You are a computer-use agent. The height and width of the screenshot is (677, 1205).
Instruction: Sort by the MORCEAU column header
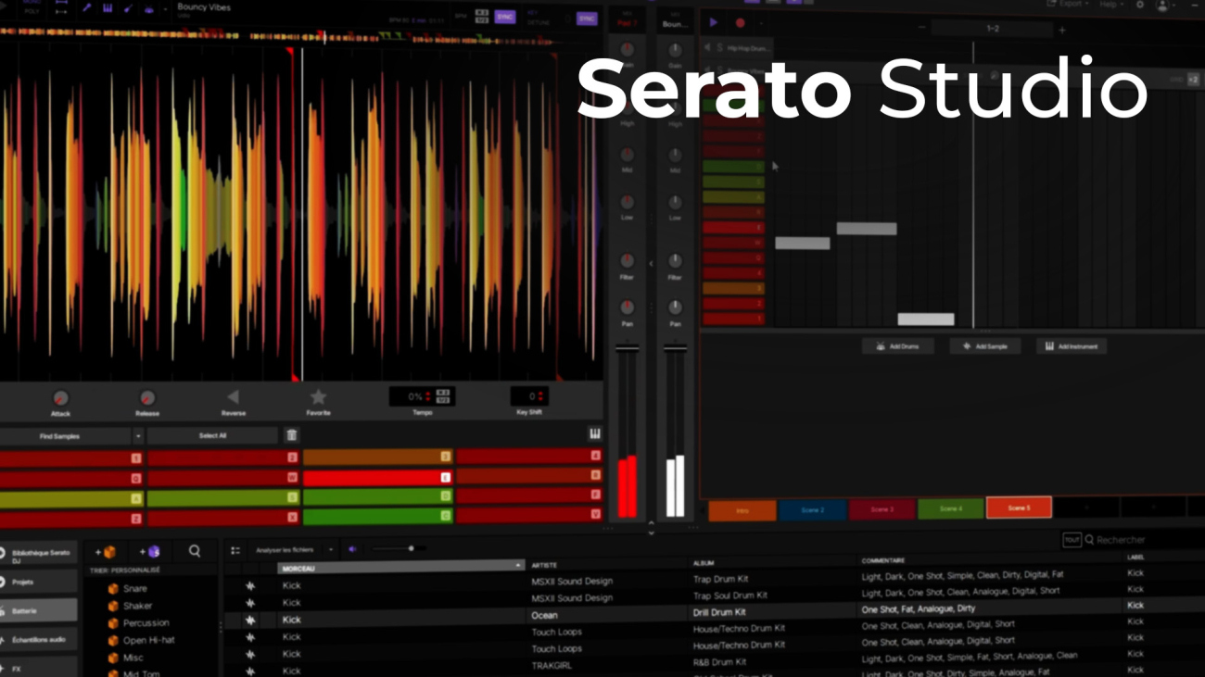click(x=400, y=568)
